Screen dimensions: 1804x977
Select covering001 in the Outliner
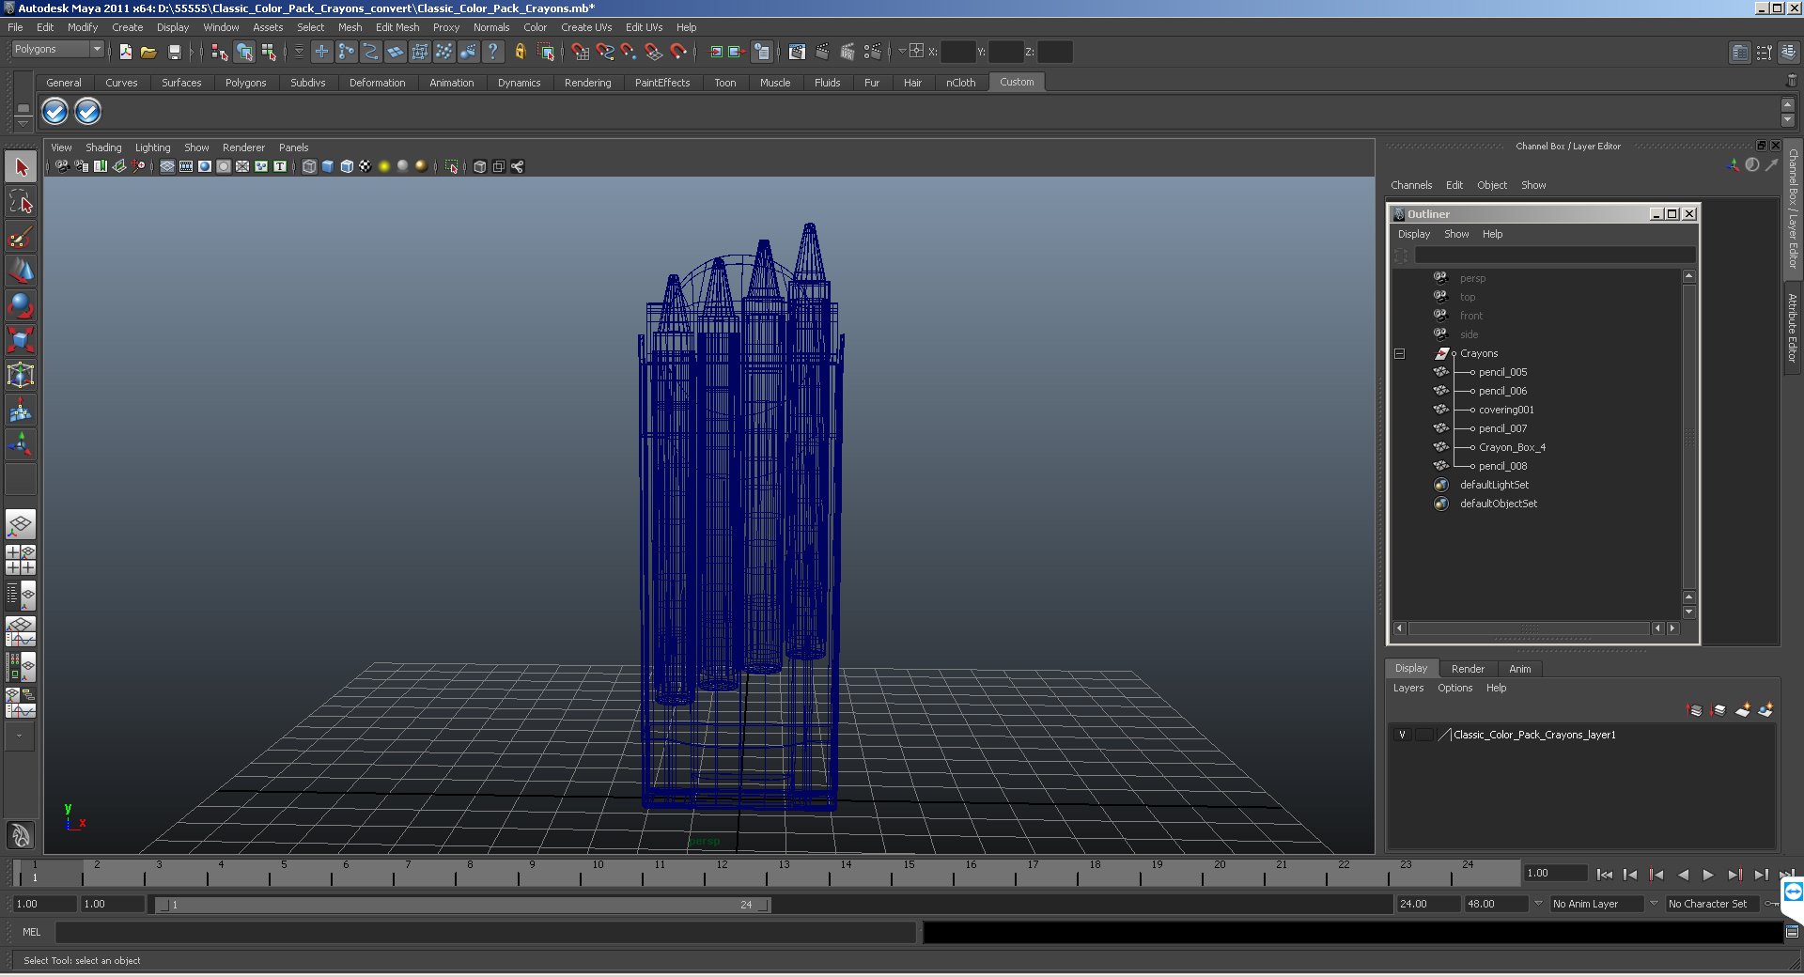click(1506, 410)
